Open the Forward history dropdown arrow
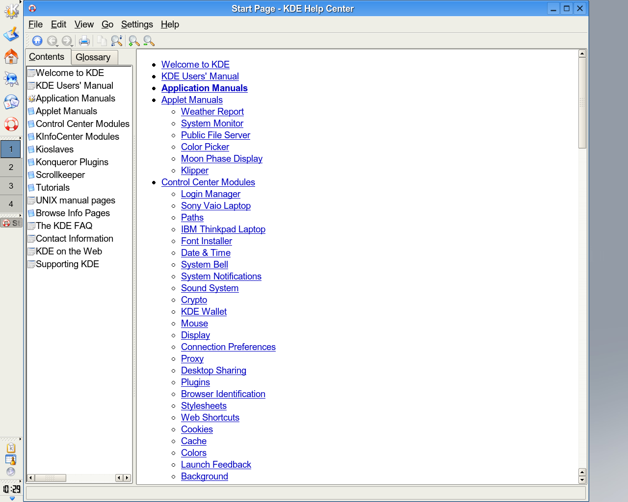Viewport: 628px width, 502px height. coord(72,45)
